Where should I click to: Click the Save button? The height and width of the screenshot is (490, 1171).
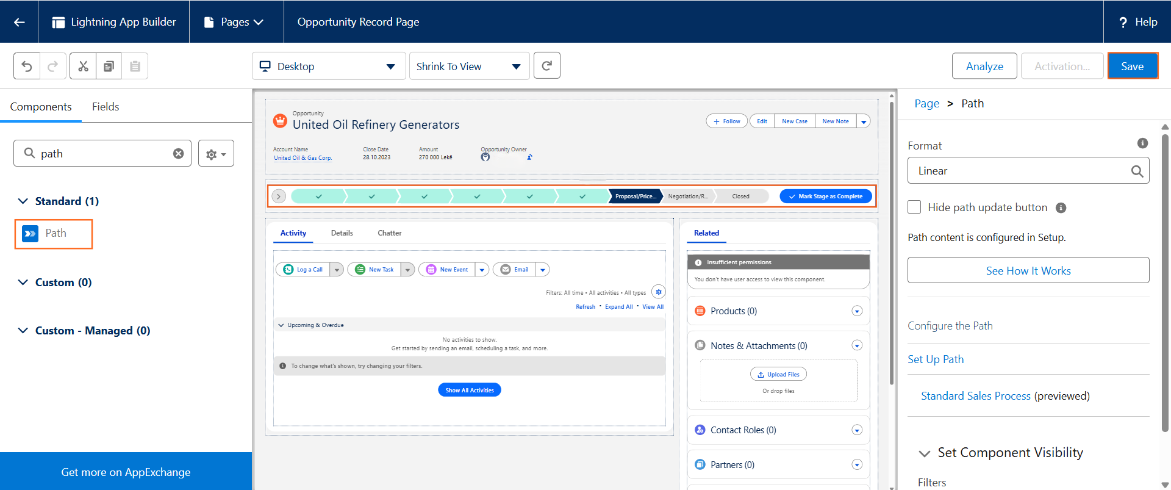click(x=1133, y=66)
